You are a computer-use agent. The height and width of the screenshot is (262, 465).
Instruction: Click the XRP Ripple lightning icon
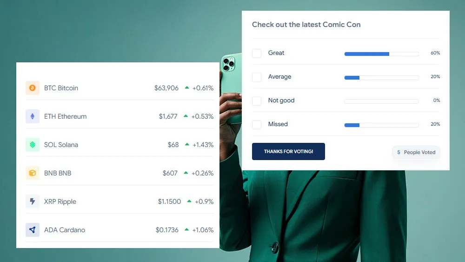pos(33,202)
